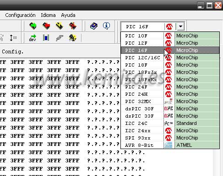Click the yellow chip detect icon
The width and height of the screenshot is (223, 176).
[x=73, y=38]
